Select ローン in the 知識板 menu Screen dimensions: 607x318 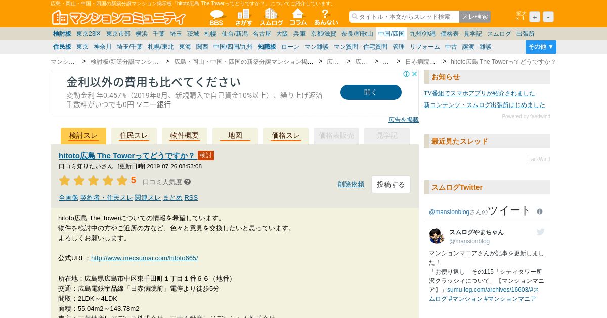290,47
